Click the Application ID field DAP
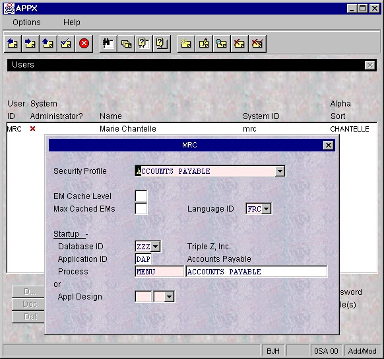384x359 pixels. 143,259
